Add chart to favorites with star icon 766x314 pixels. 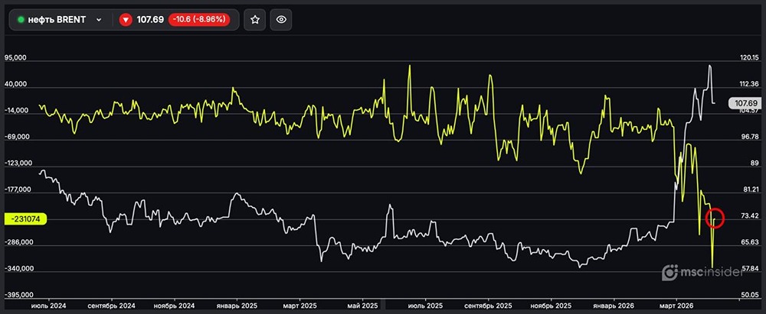[x=255, y=19]
